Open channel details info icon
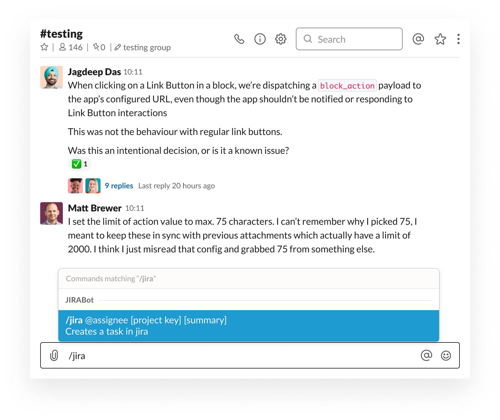Screen dimensions: 500x420 click(x=260, y=39)
